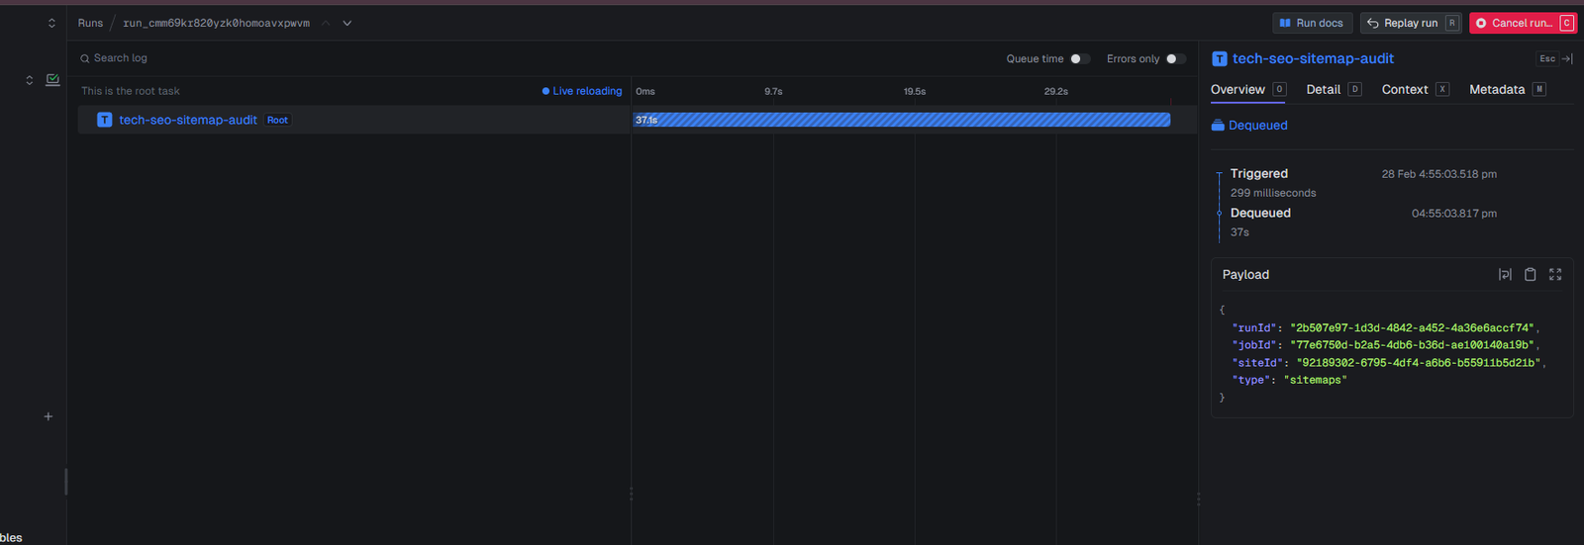1584x545 pixels.
Task: Click the plus icon in left sidebar
Action: [48, 416]
